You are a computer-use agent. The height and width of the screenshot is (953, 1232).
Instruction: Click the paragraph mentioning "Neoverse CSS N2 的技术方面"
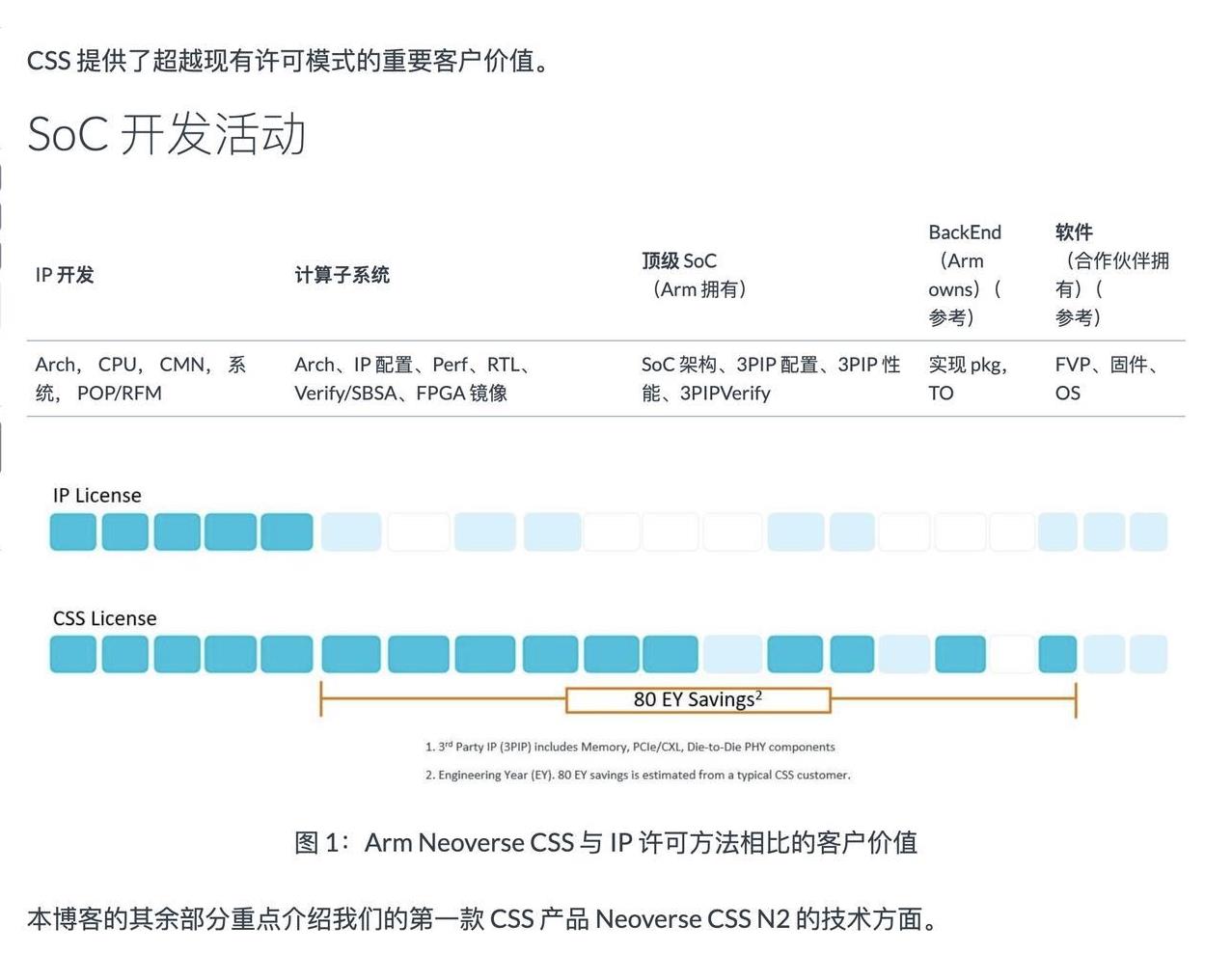point(483,919)
